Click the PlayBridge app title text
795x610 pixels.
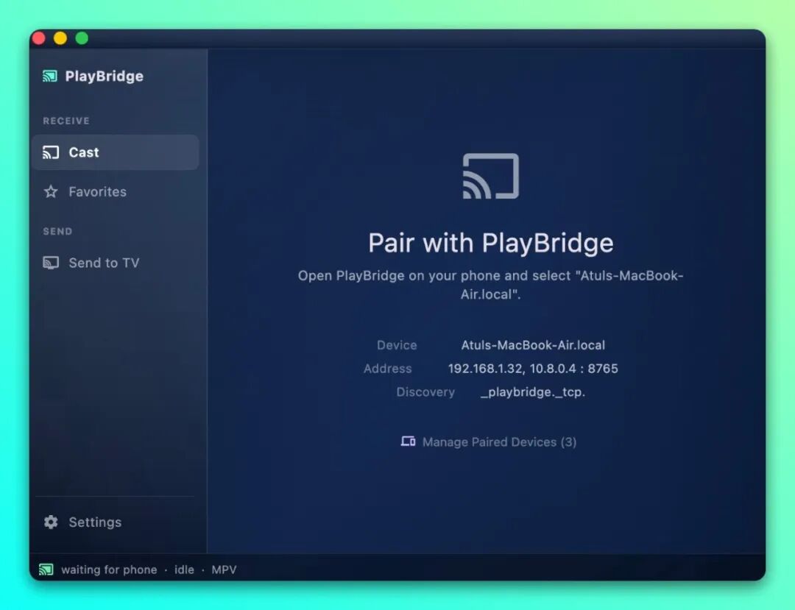104,76
